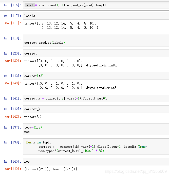Viewport: 169px width, 176px height.
Task: Click the In [143] prompt label
Action: coord(12,76)
